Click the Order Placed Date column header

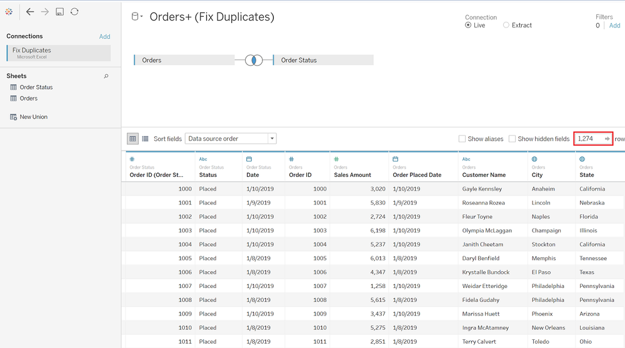coord(417,175)
